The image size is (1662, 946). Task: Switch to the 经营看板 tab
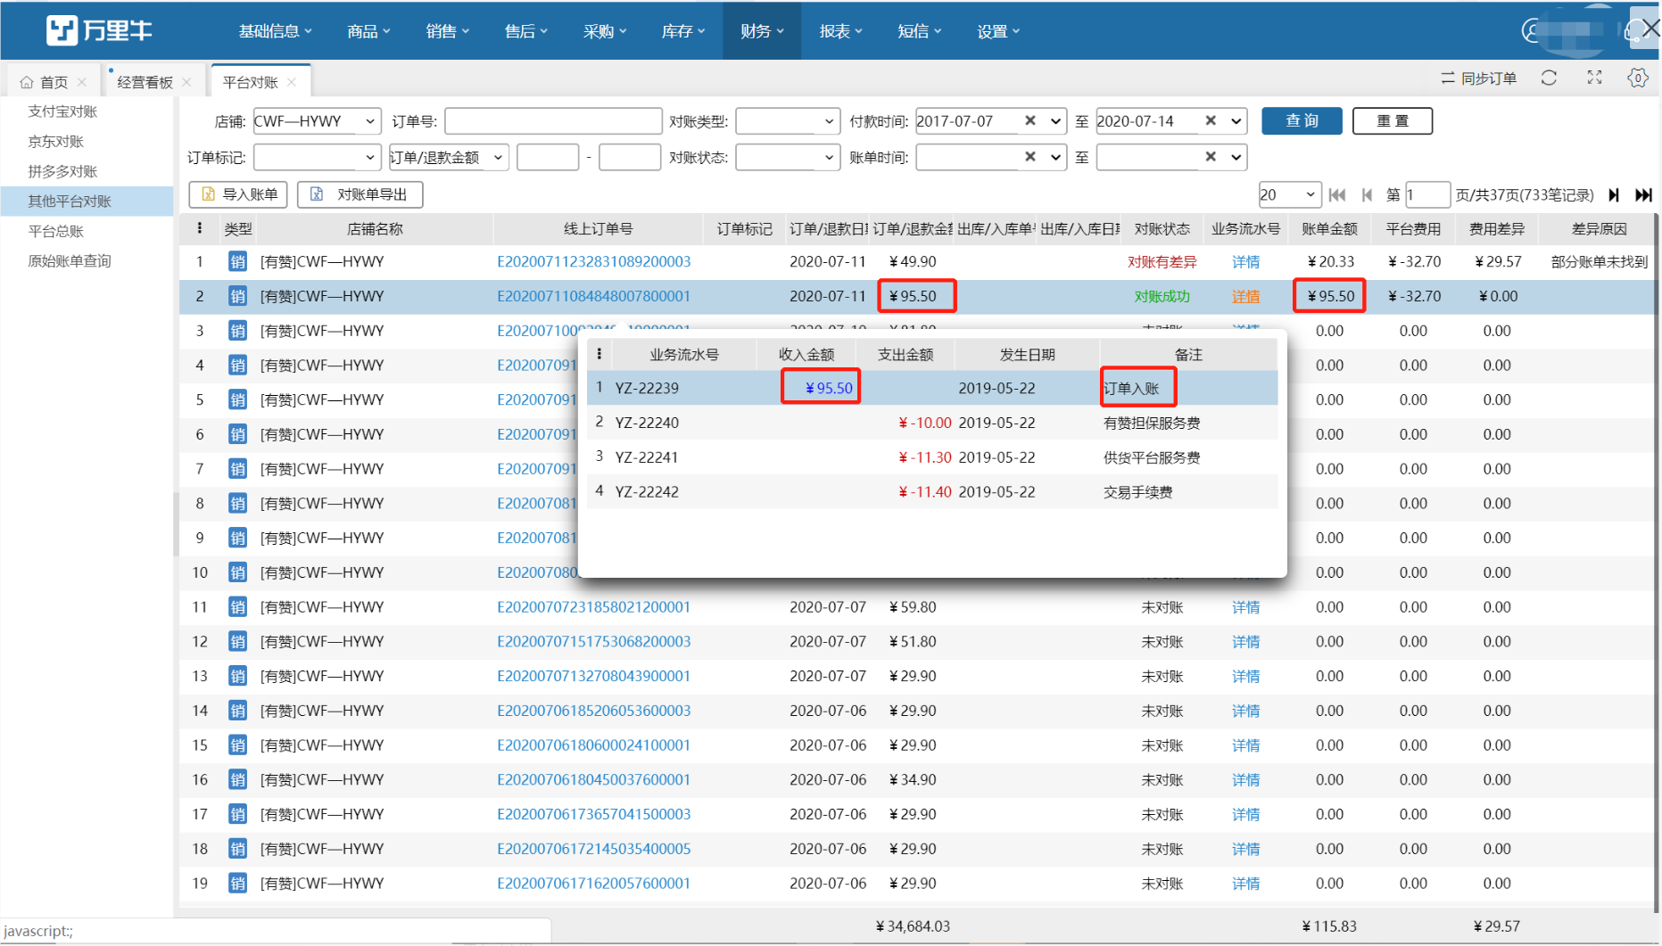pyautogui.click(x=145, y=82)
